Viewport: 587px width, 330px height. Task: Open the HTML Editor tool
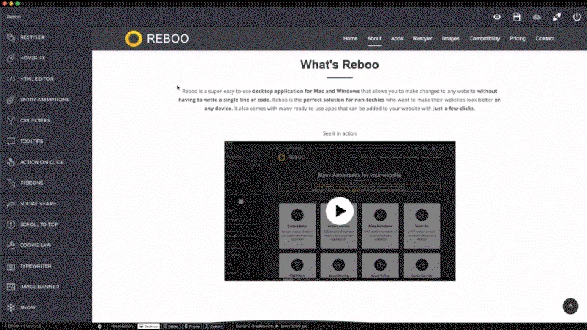tap(46, 79)
